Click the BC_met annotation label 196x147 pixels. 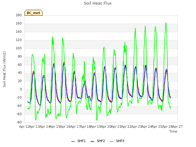33,13
